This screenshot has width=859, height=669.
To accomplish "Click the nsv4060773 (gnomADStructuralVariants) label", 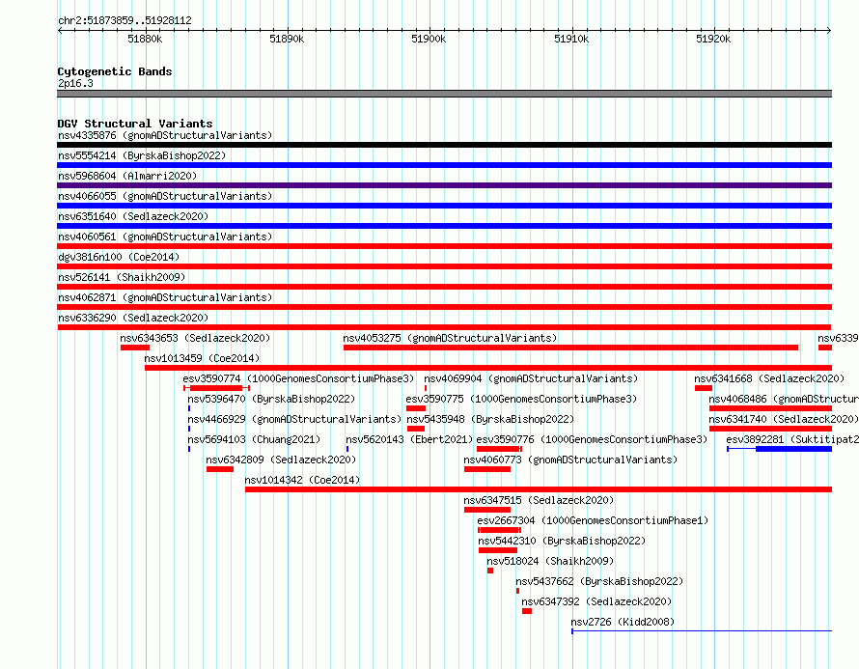I will click(x=570, y=460).
